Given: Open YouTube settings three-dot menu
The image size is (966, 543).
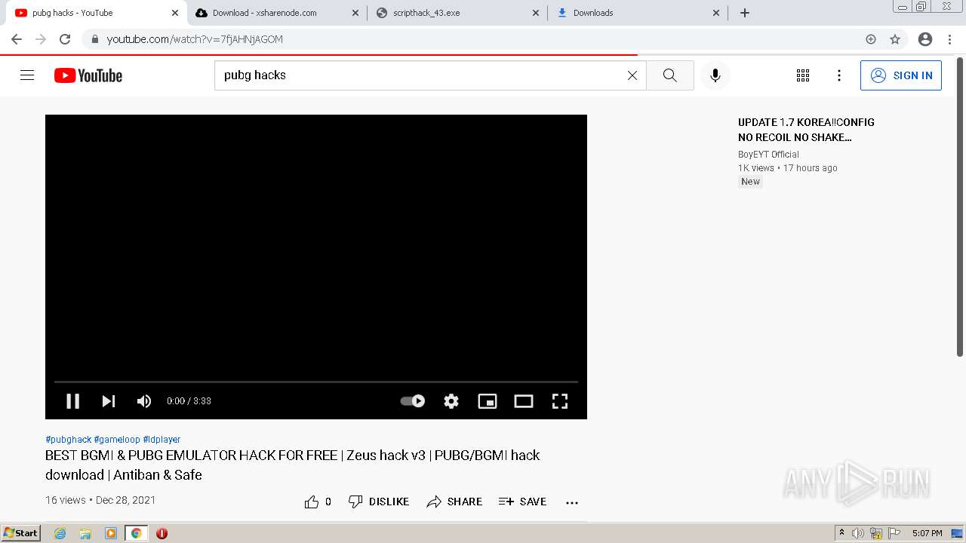Looking at the screenshot, I should (x=839, y=75).
